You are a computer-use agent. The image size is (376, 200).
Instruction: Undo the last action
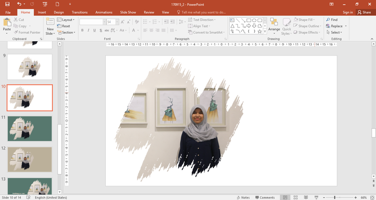[19, 4]
